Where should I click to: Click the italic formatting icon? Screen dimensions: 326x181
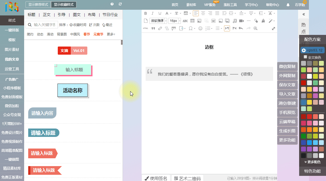point(152,13)
